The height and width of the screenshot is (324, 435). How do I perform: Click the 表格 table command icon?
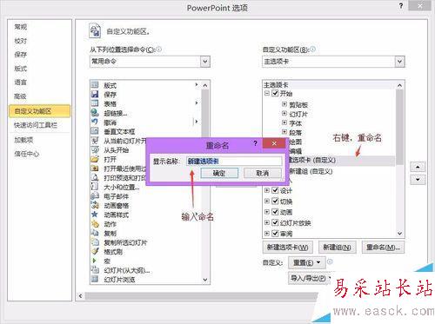pyautogui.click(x=95, y=103)
